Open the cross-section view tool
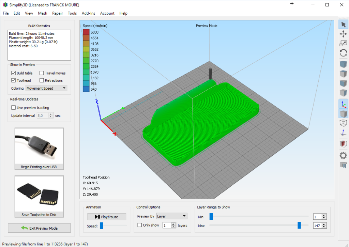This screenshot has width=349, height=247. pyautogui.click(x=344, y=143)
